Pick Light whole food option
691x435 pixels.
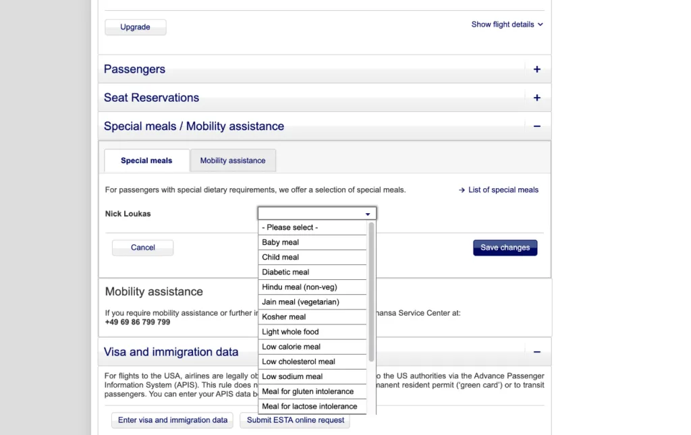tap(312, 332)
